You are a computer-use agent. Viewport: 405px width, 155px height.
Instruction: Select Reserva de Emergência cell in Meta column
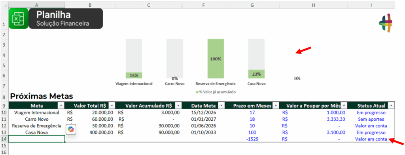36,126
